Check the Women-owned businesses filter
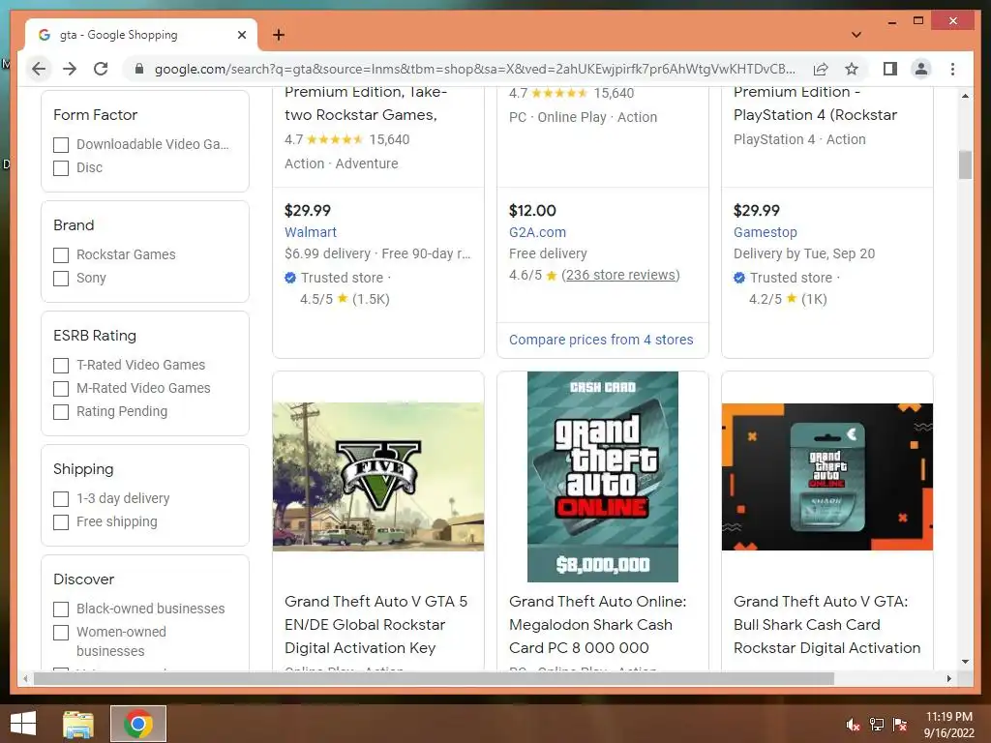The height and width of the screenshot is (743, 991). 61,633
